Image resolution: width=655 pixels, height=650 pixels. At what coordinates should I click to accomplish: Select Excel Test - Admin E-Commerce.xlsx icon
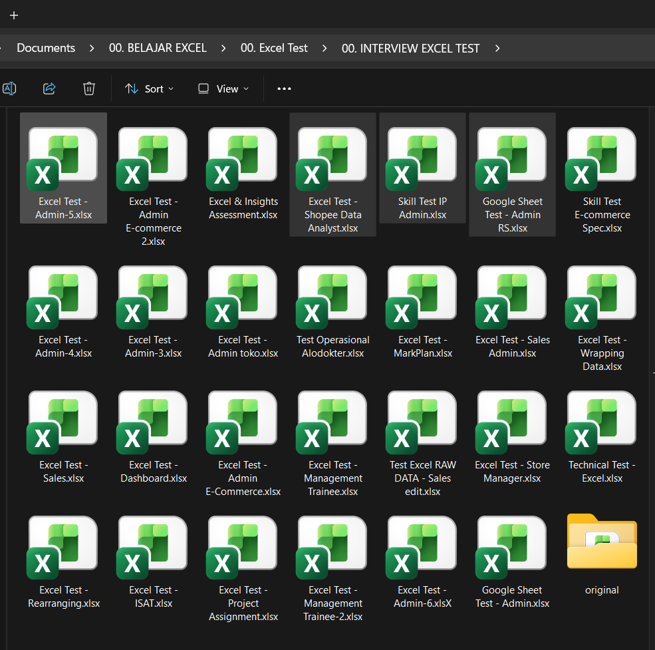(242, 422)
